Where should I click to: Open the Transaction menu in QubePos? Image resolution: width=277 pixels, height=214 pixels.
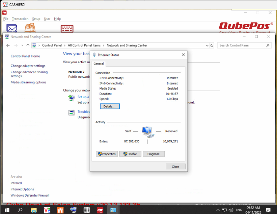pos(20,19)
